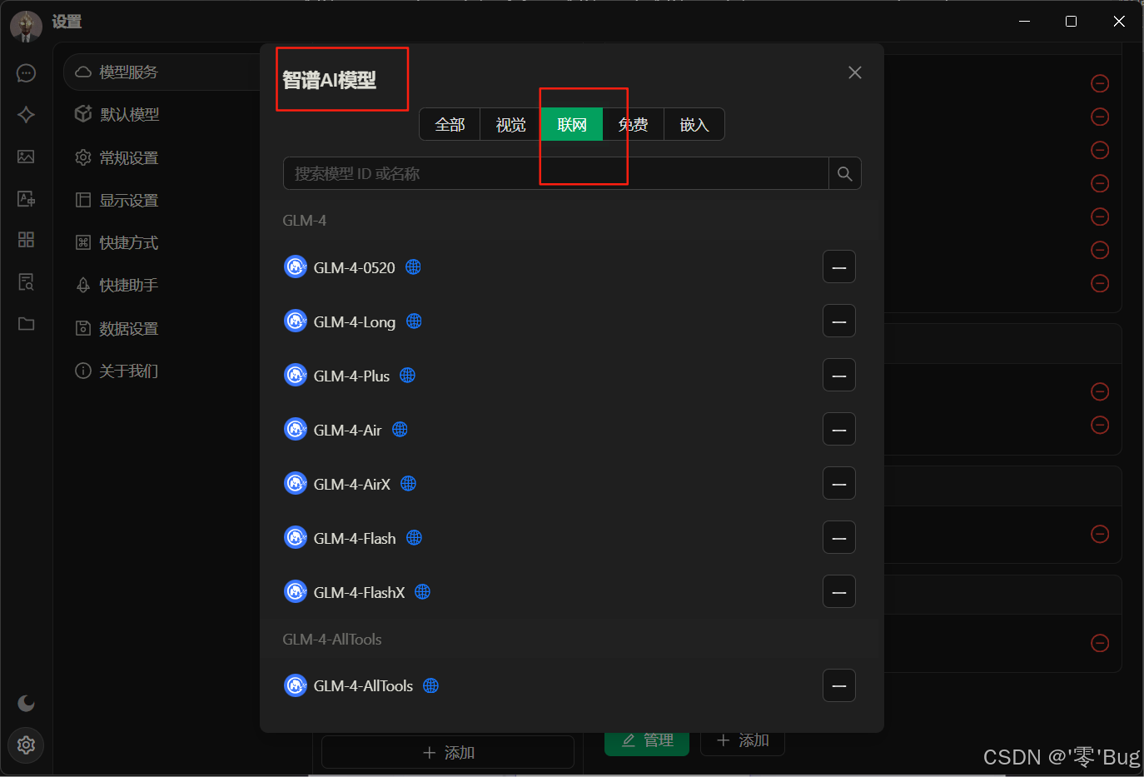Click the GLM-4-Plus model name
This screenshot has height=777, width=1144.
[351, 376]
